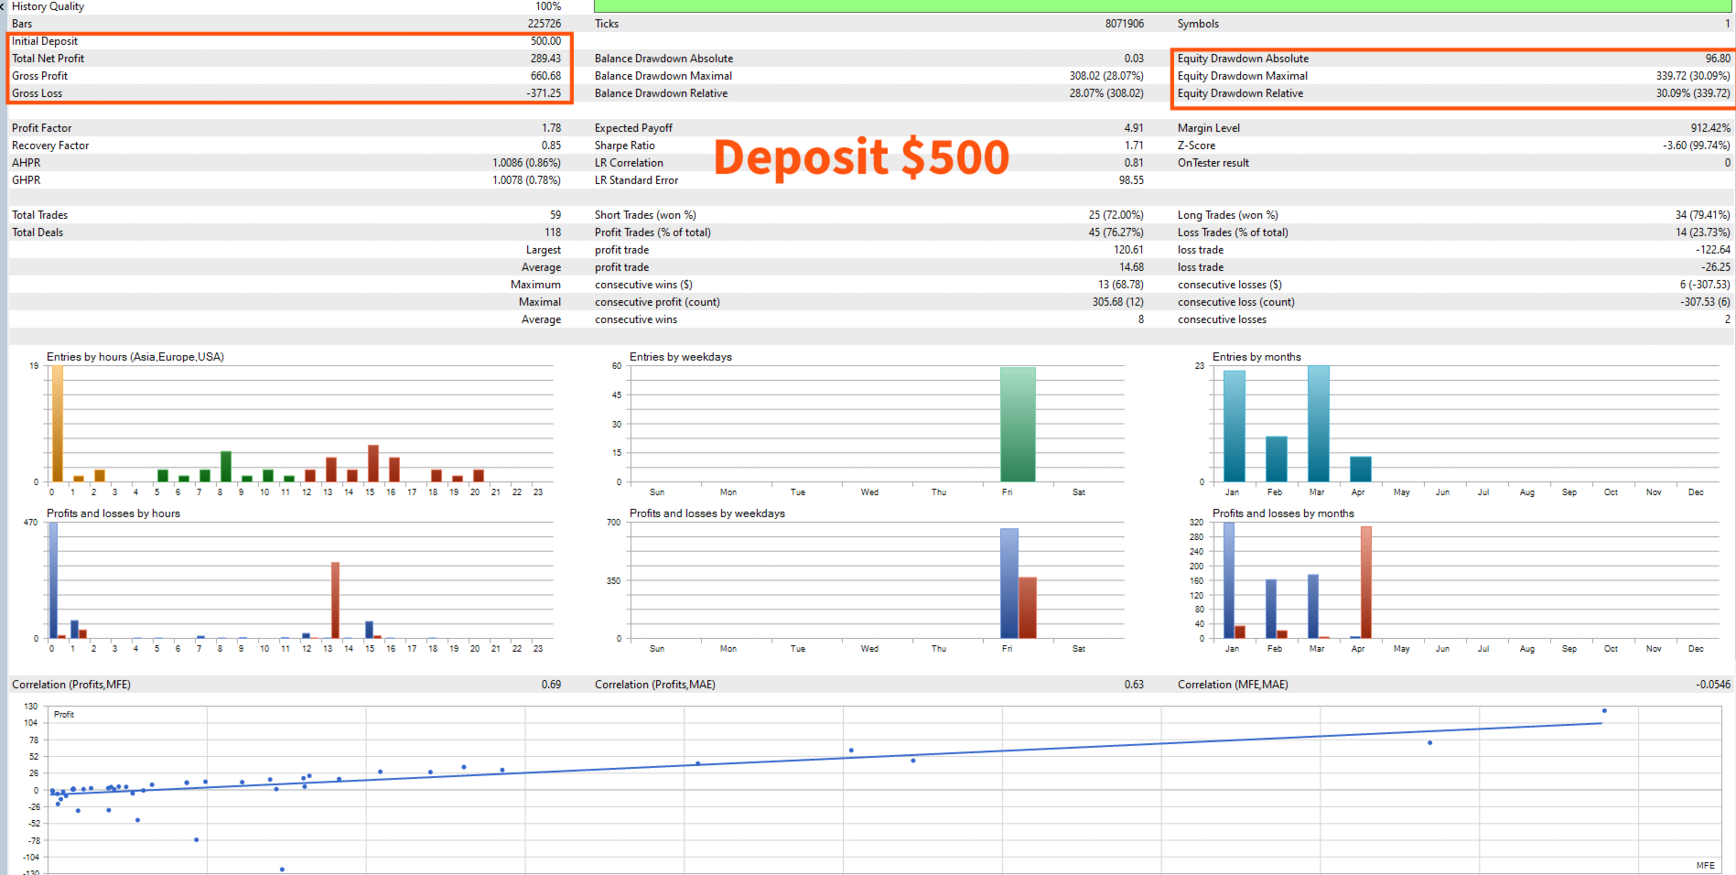The image size is (1736, 875).
Task: Select the Total Trades value 59
Action: point(555,215)
